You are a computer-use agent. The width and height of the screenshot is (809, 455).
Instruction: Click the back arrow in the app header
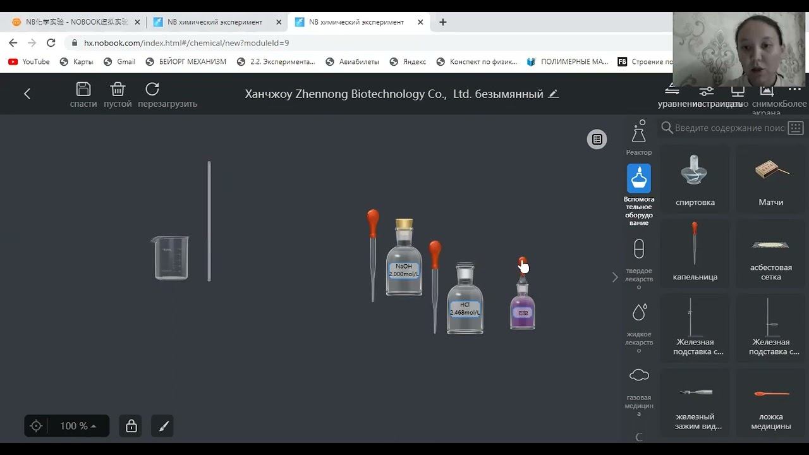click(x=27, y=94)
